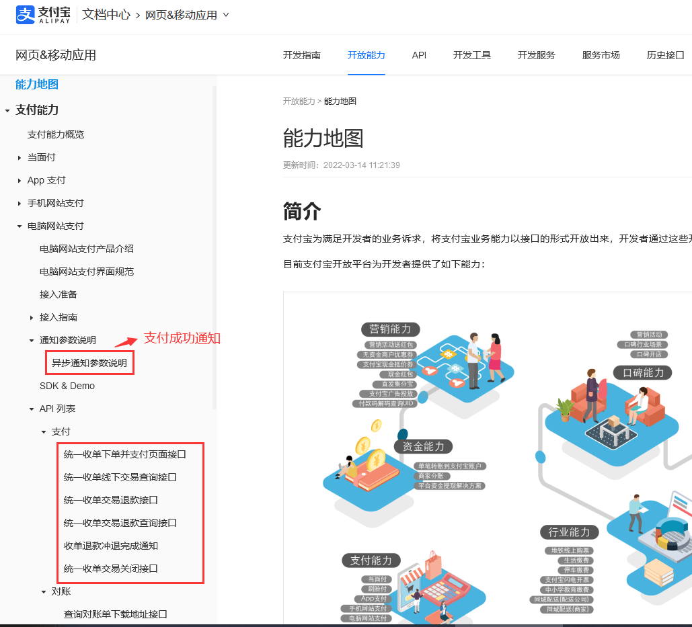Click the 简介 heading
Screen dimensions: 692x627
[x=302, y=211]
